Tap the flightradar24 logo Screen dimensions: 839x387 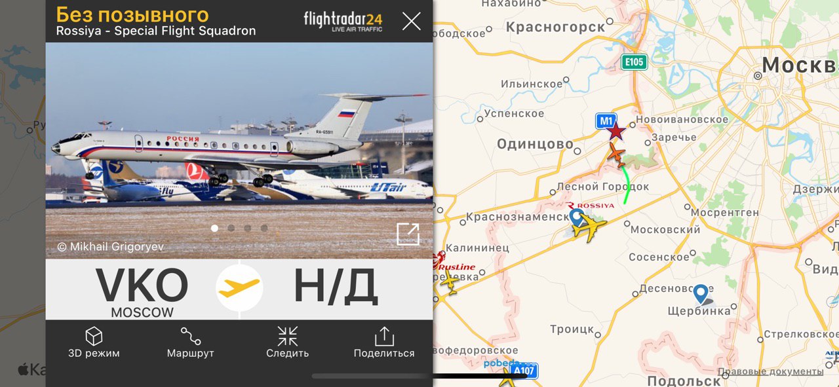[343, 21]
